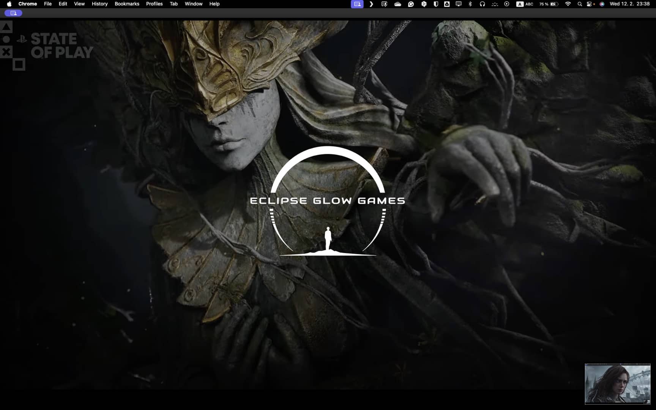Open the Profiles menu

(x=155, y=4)
